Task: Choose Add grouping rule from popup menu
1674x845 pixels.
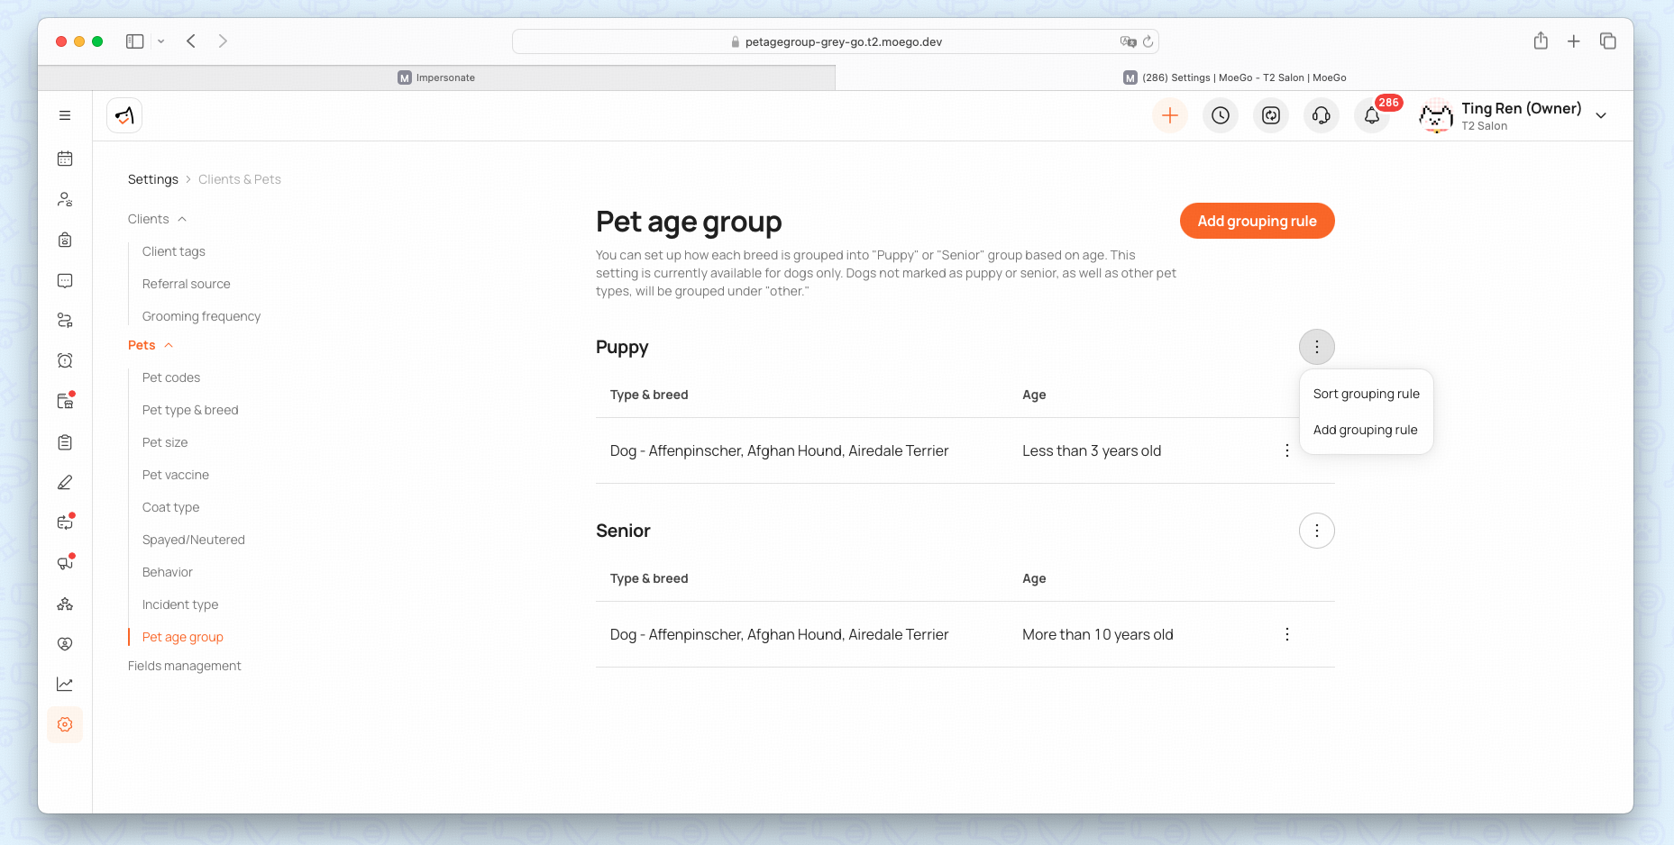Action: 1365,430
